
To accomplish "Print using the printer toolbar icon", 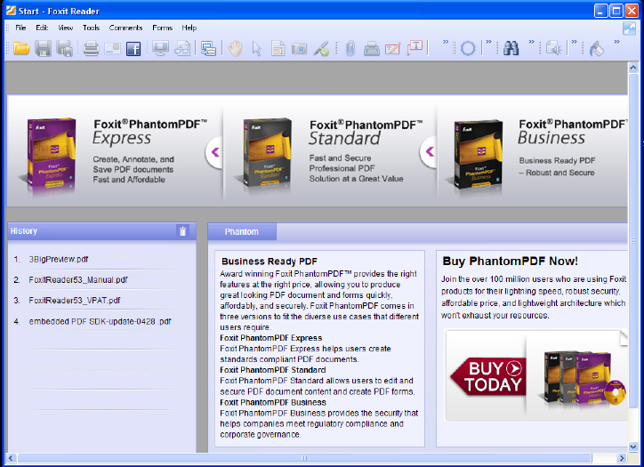I will click(91, 48).
